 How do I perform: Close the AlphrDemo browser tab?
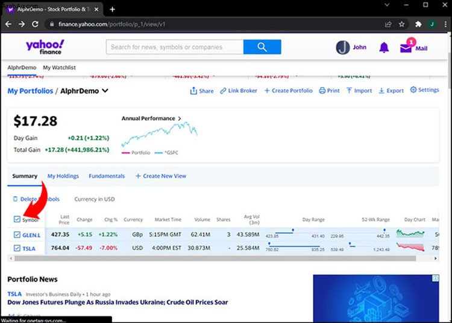[x=96, y=10]
